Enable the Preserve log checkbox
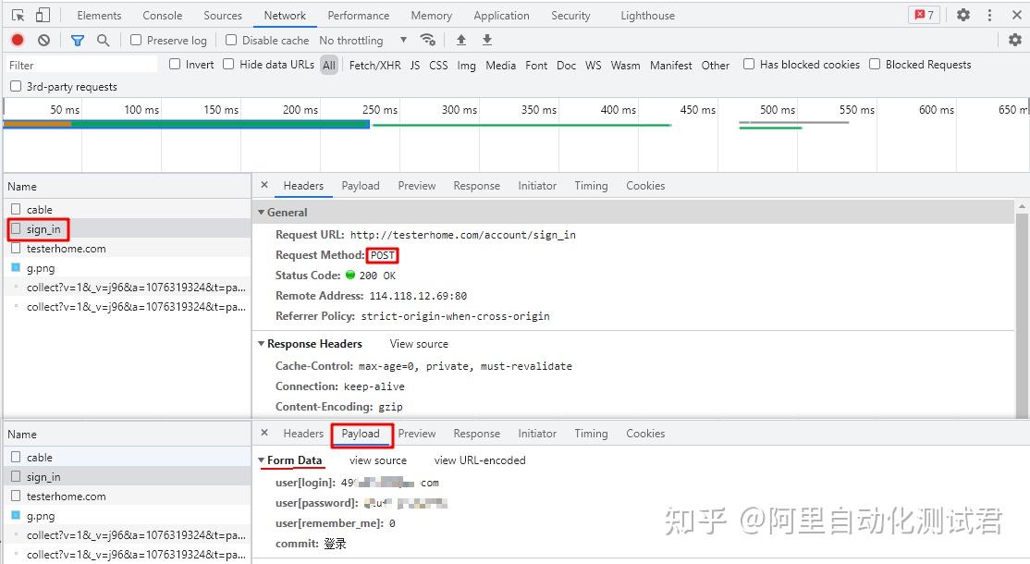Screen dimensions: 1030x564 pos(136,40)
